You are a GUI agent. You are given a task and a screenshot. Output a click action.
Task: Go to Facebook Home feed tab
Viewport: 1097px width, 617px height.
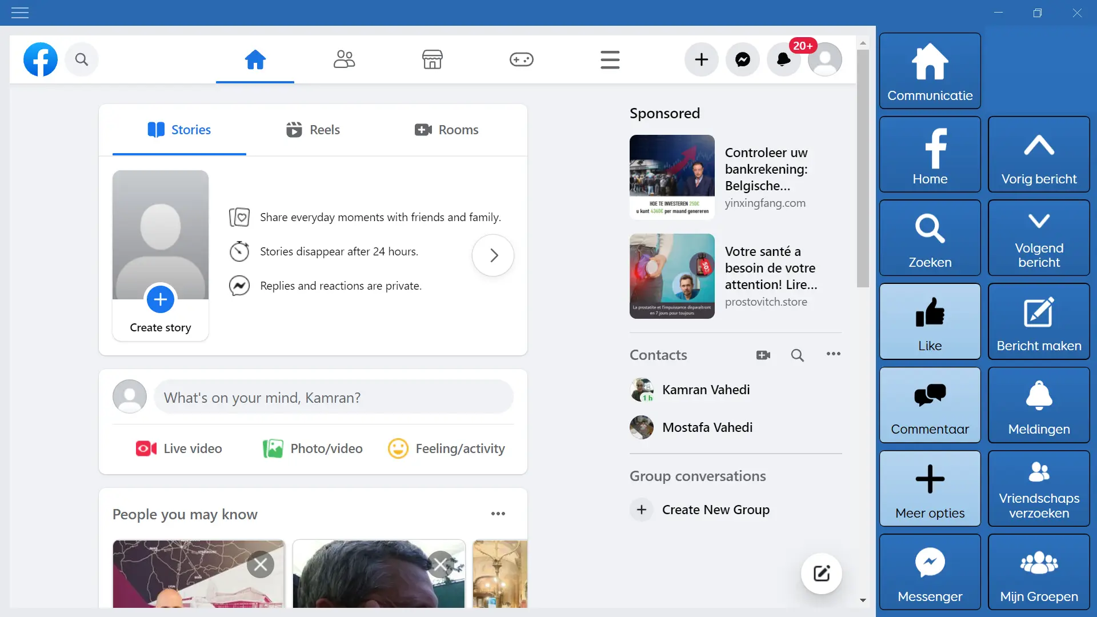[255, 59]
